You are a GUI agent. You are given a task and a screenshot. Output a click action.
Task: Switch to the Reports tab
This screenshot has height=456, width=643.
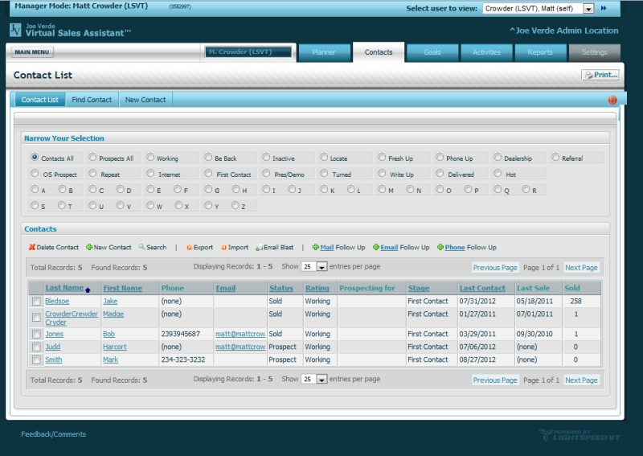(x=540, y=52)
